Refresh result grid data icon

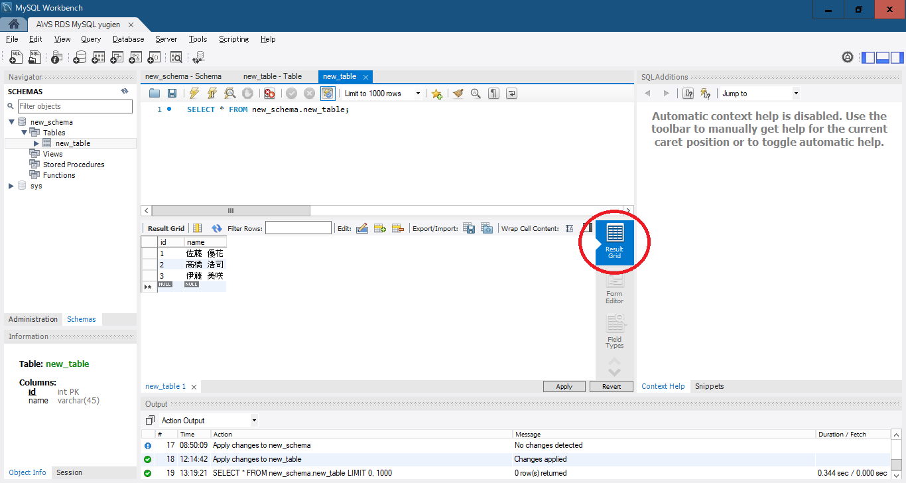(x=216, y=228)
